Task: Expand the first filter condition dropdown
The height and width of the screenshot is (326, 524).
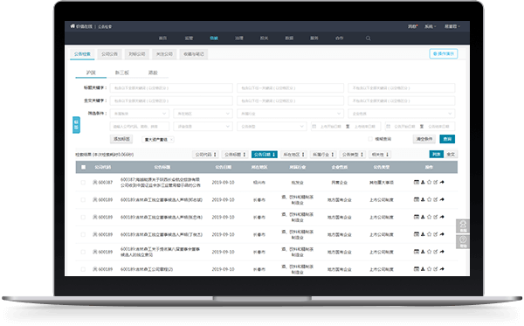Action: click(x=140, y=114)
